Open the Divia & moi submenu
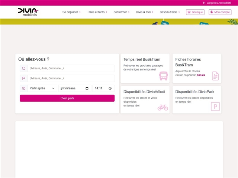Screen dimensions: 238x178 pyautogui.click(x=145, y=12)
